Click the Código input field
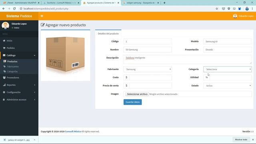Image resolution: width=256 pixels, height=144 pixels. point(148,42)
